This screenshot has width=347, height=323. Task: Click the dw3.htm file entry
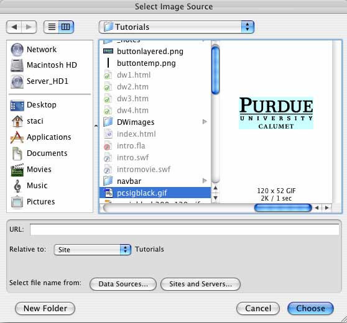[155, 99]
